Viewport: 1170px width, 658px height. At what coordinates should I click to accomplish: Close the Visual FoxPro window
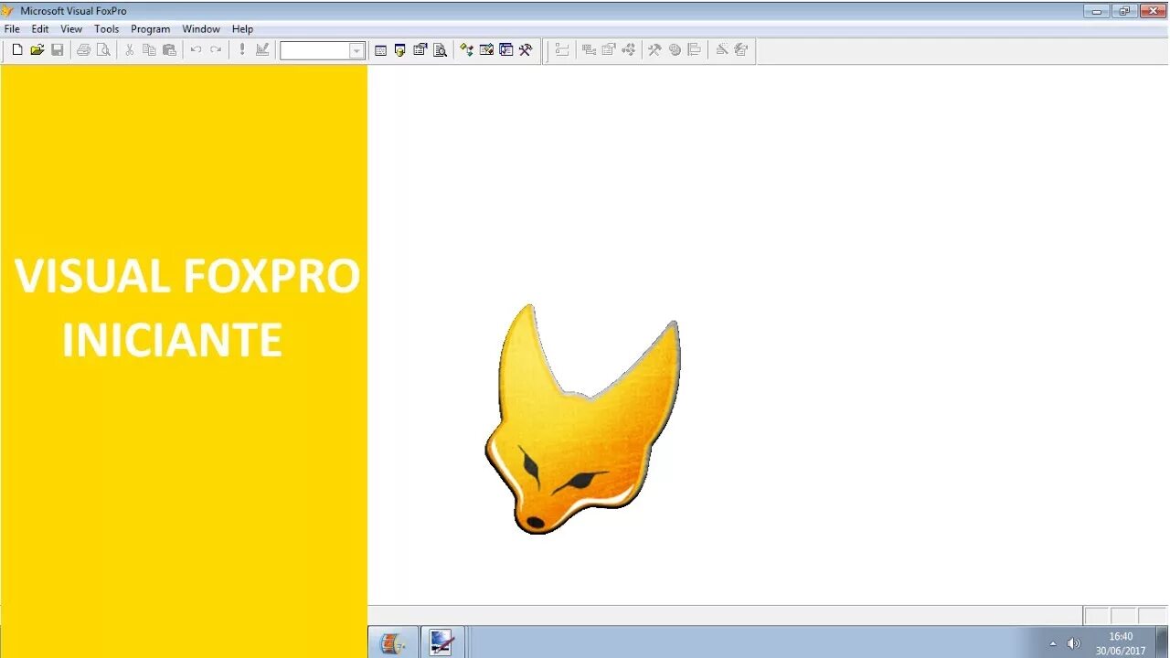click(1152, 11)
